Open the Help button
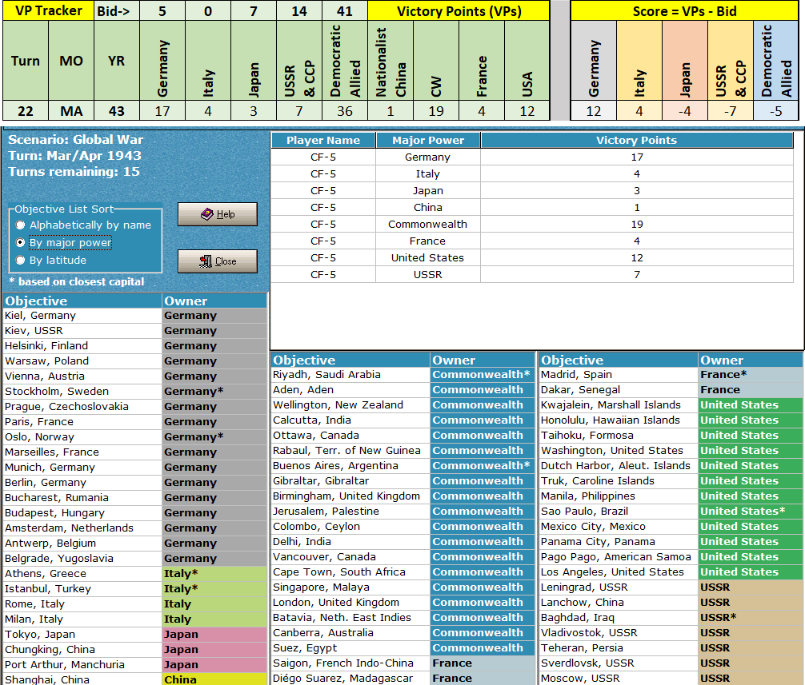The width and height of the screenshot is (805, 685). pos(217,214)
